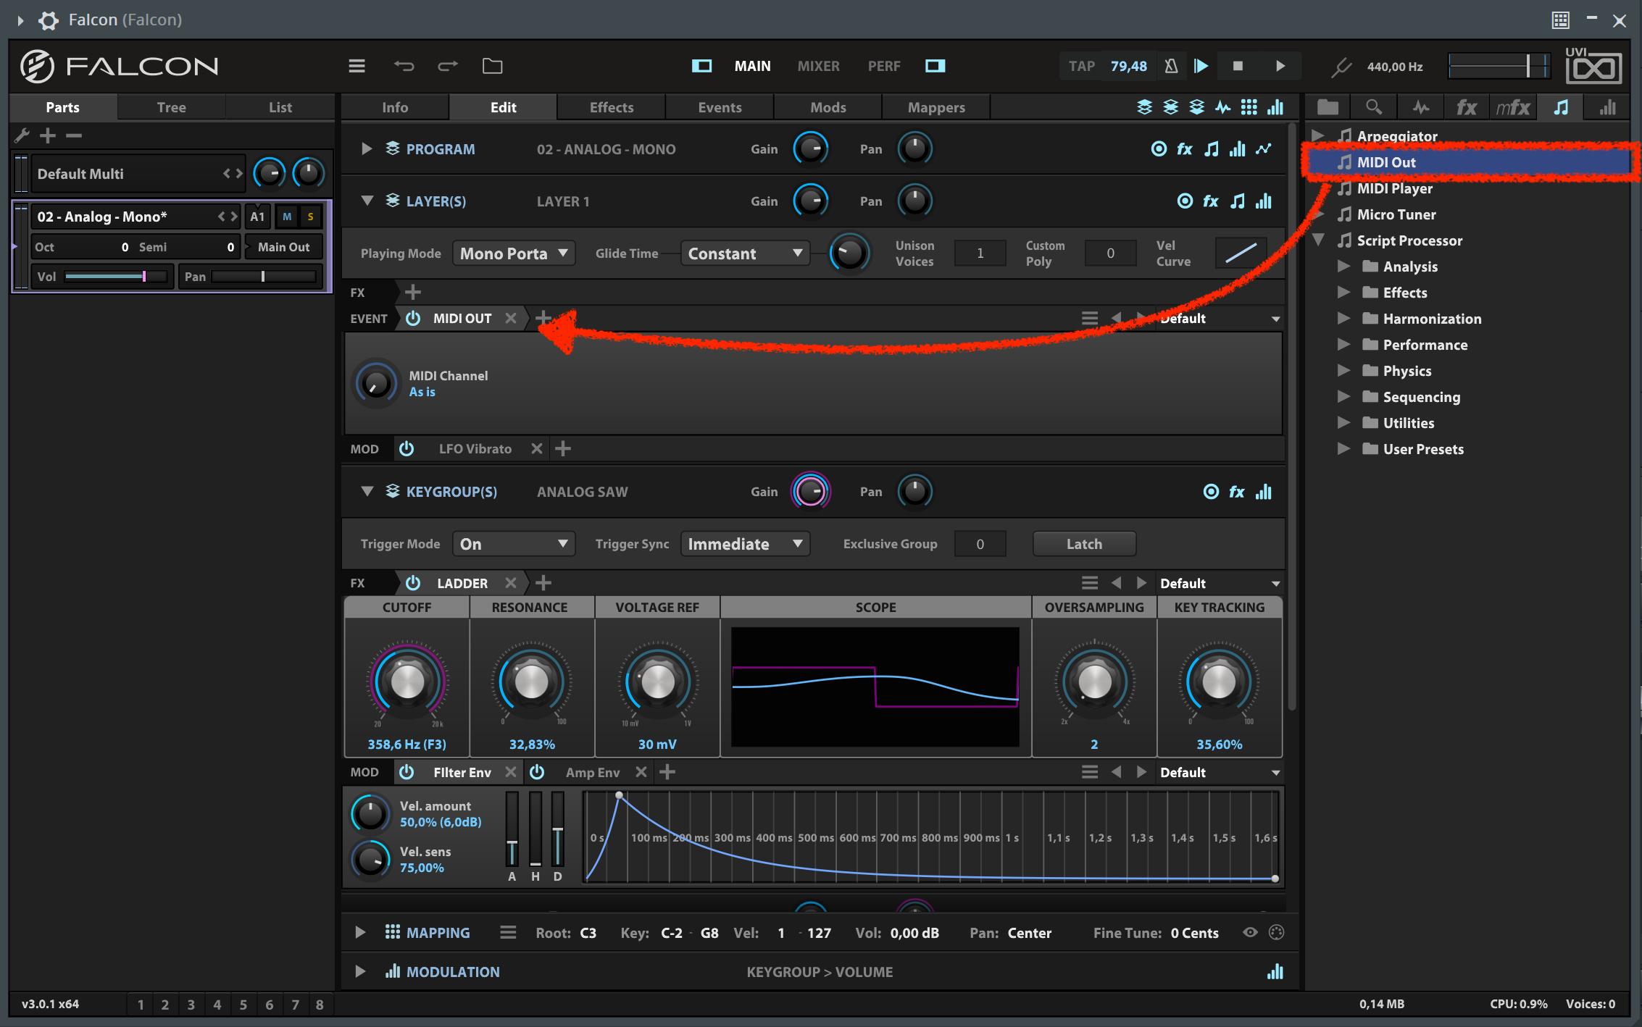The width and height of the screenshot is (1642, 1027).
Task: Open effects for the PROGRAM row
Action: click(1184, 149)
